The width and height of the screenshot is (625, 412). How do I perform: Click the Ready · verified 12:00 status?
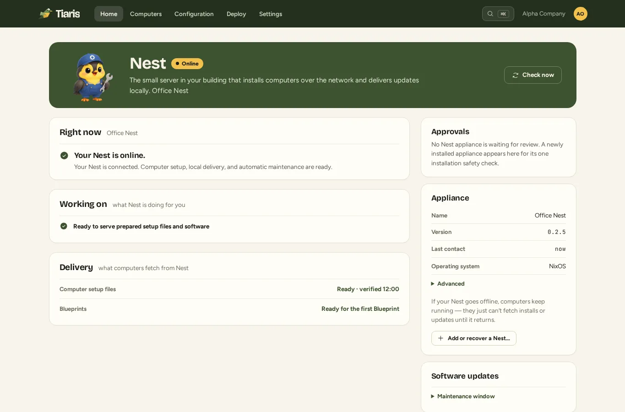coord(368,289)
